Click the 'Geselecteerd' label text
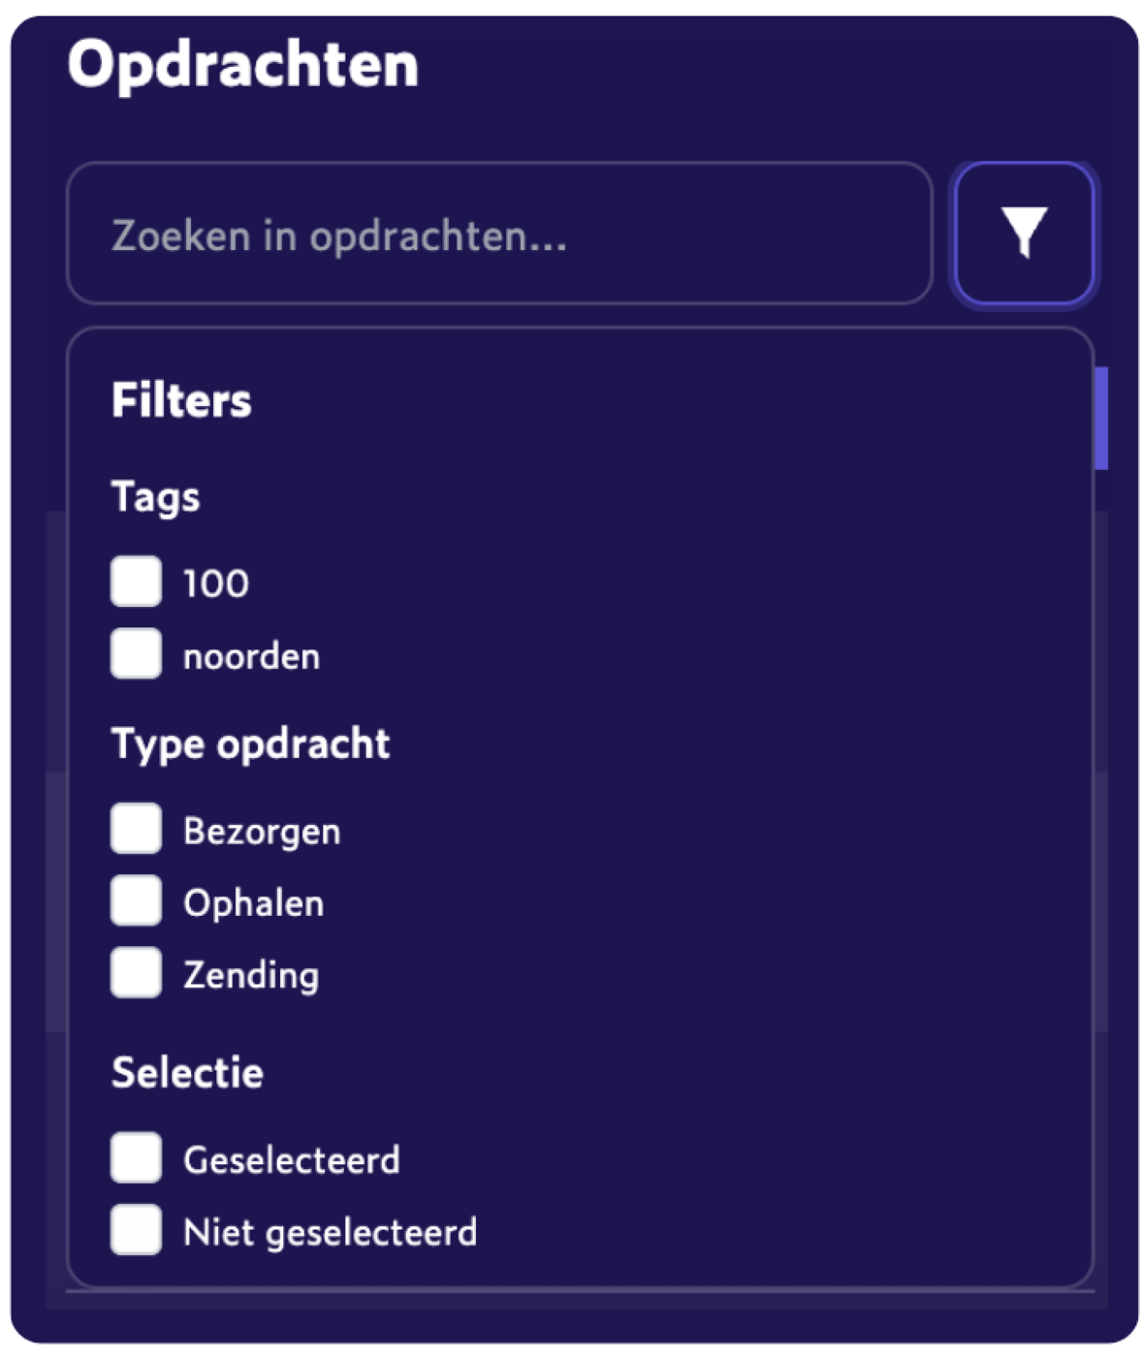This screenshot has height=1357, width=1143. [x=291, y=1160]
